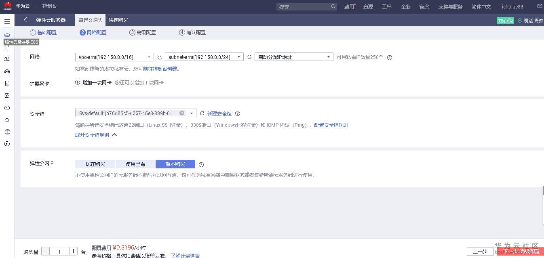This screenshot has height=258, width=544.
Task: Click help icon next to 暂不购买
Action: [x=201, y=165]
